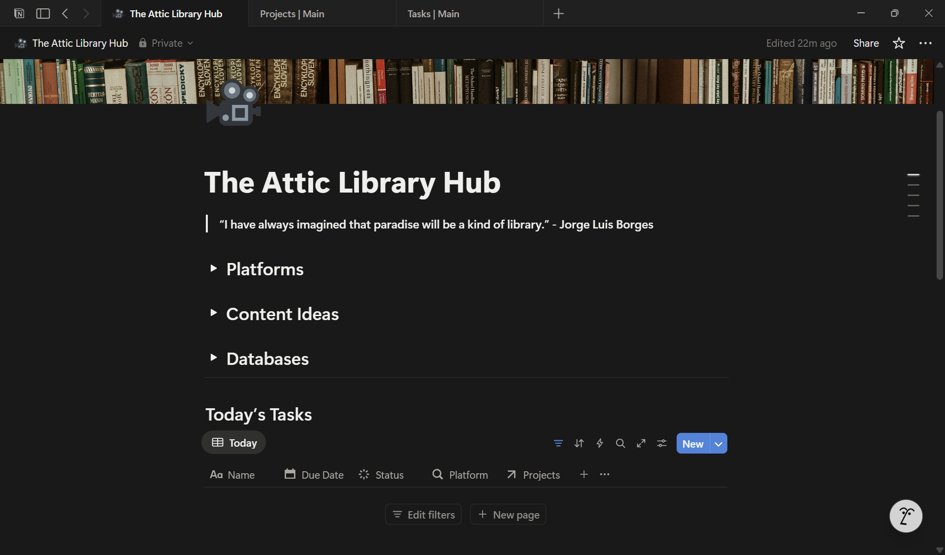Click the Share button
Image resolution: width=945 pixels, height=555 pixels.
866,43
